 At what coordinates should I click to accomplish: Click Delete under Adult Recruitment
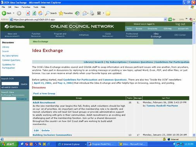(x=46, y=130)
